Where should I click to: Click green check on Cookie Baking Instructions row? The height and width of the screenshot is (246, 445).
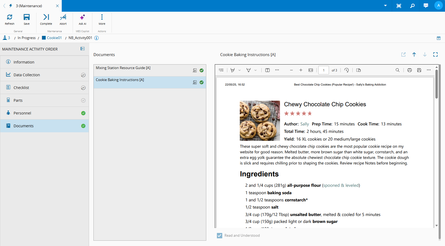coord(201,82)
